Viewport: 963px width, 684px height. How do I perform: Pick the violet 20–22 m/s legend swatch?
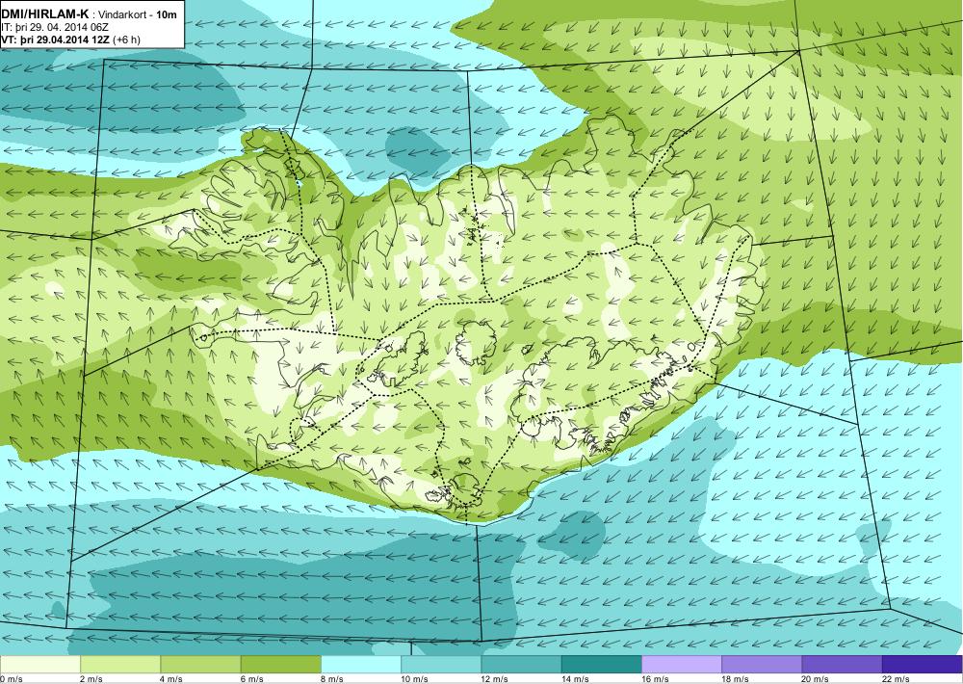(842, 665)
